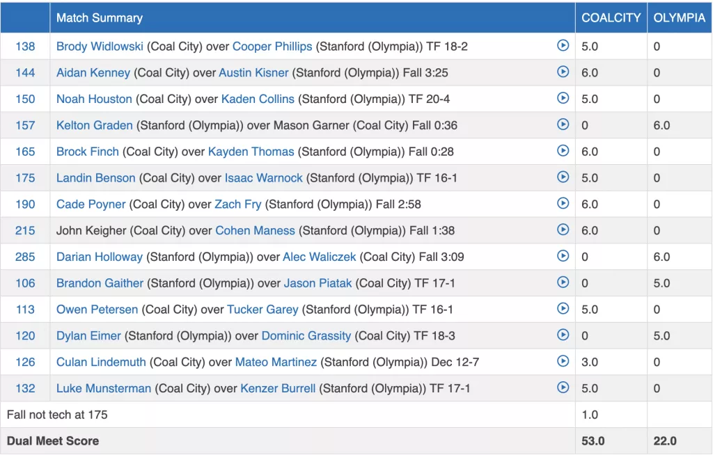The height and width of the screenshot is (455, 713).
Task: Click the Kelton Graden name link
Action: point(94,125)
